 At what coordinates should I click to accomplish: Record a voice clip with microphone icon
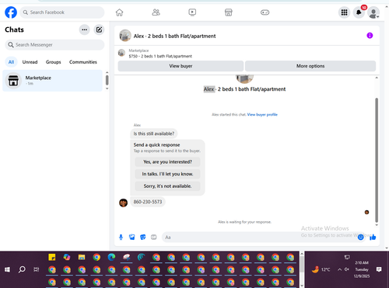121,237
